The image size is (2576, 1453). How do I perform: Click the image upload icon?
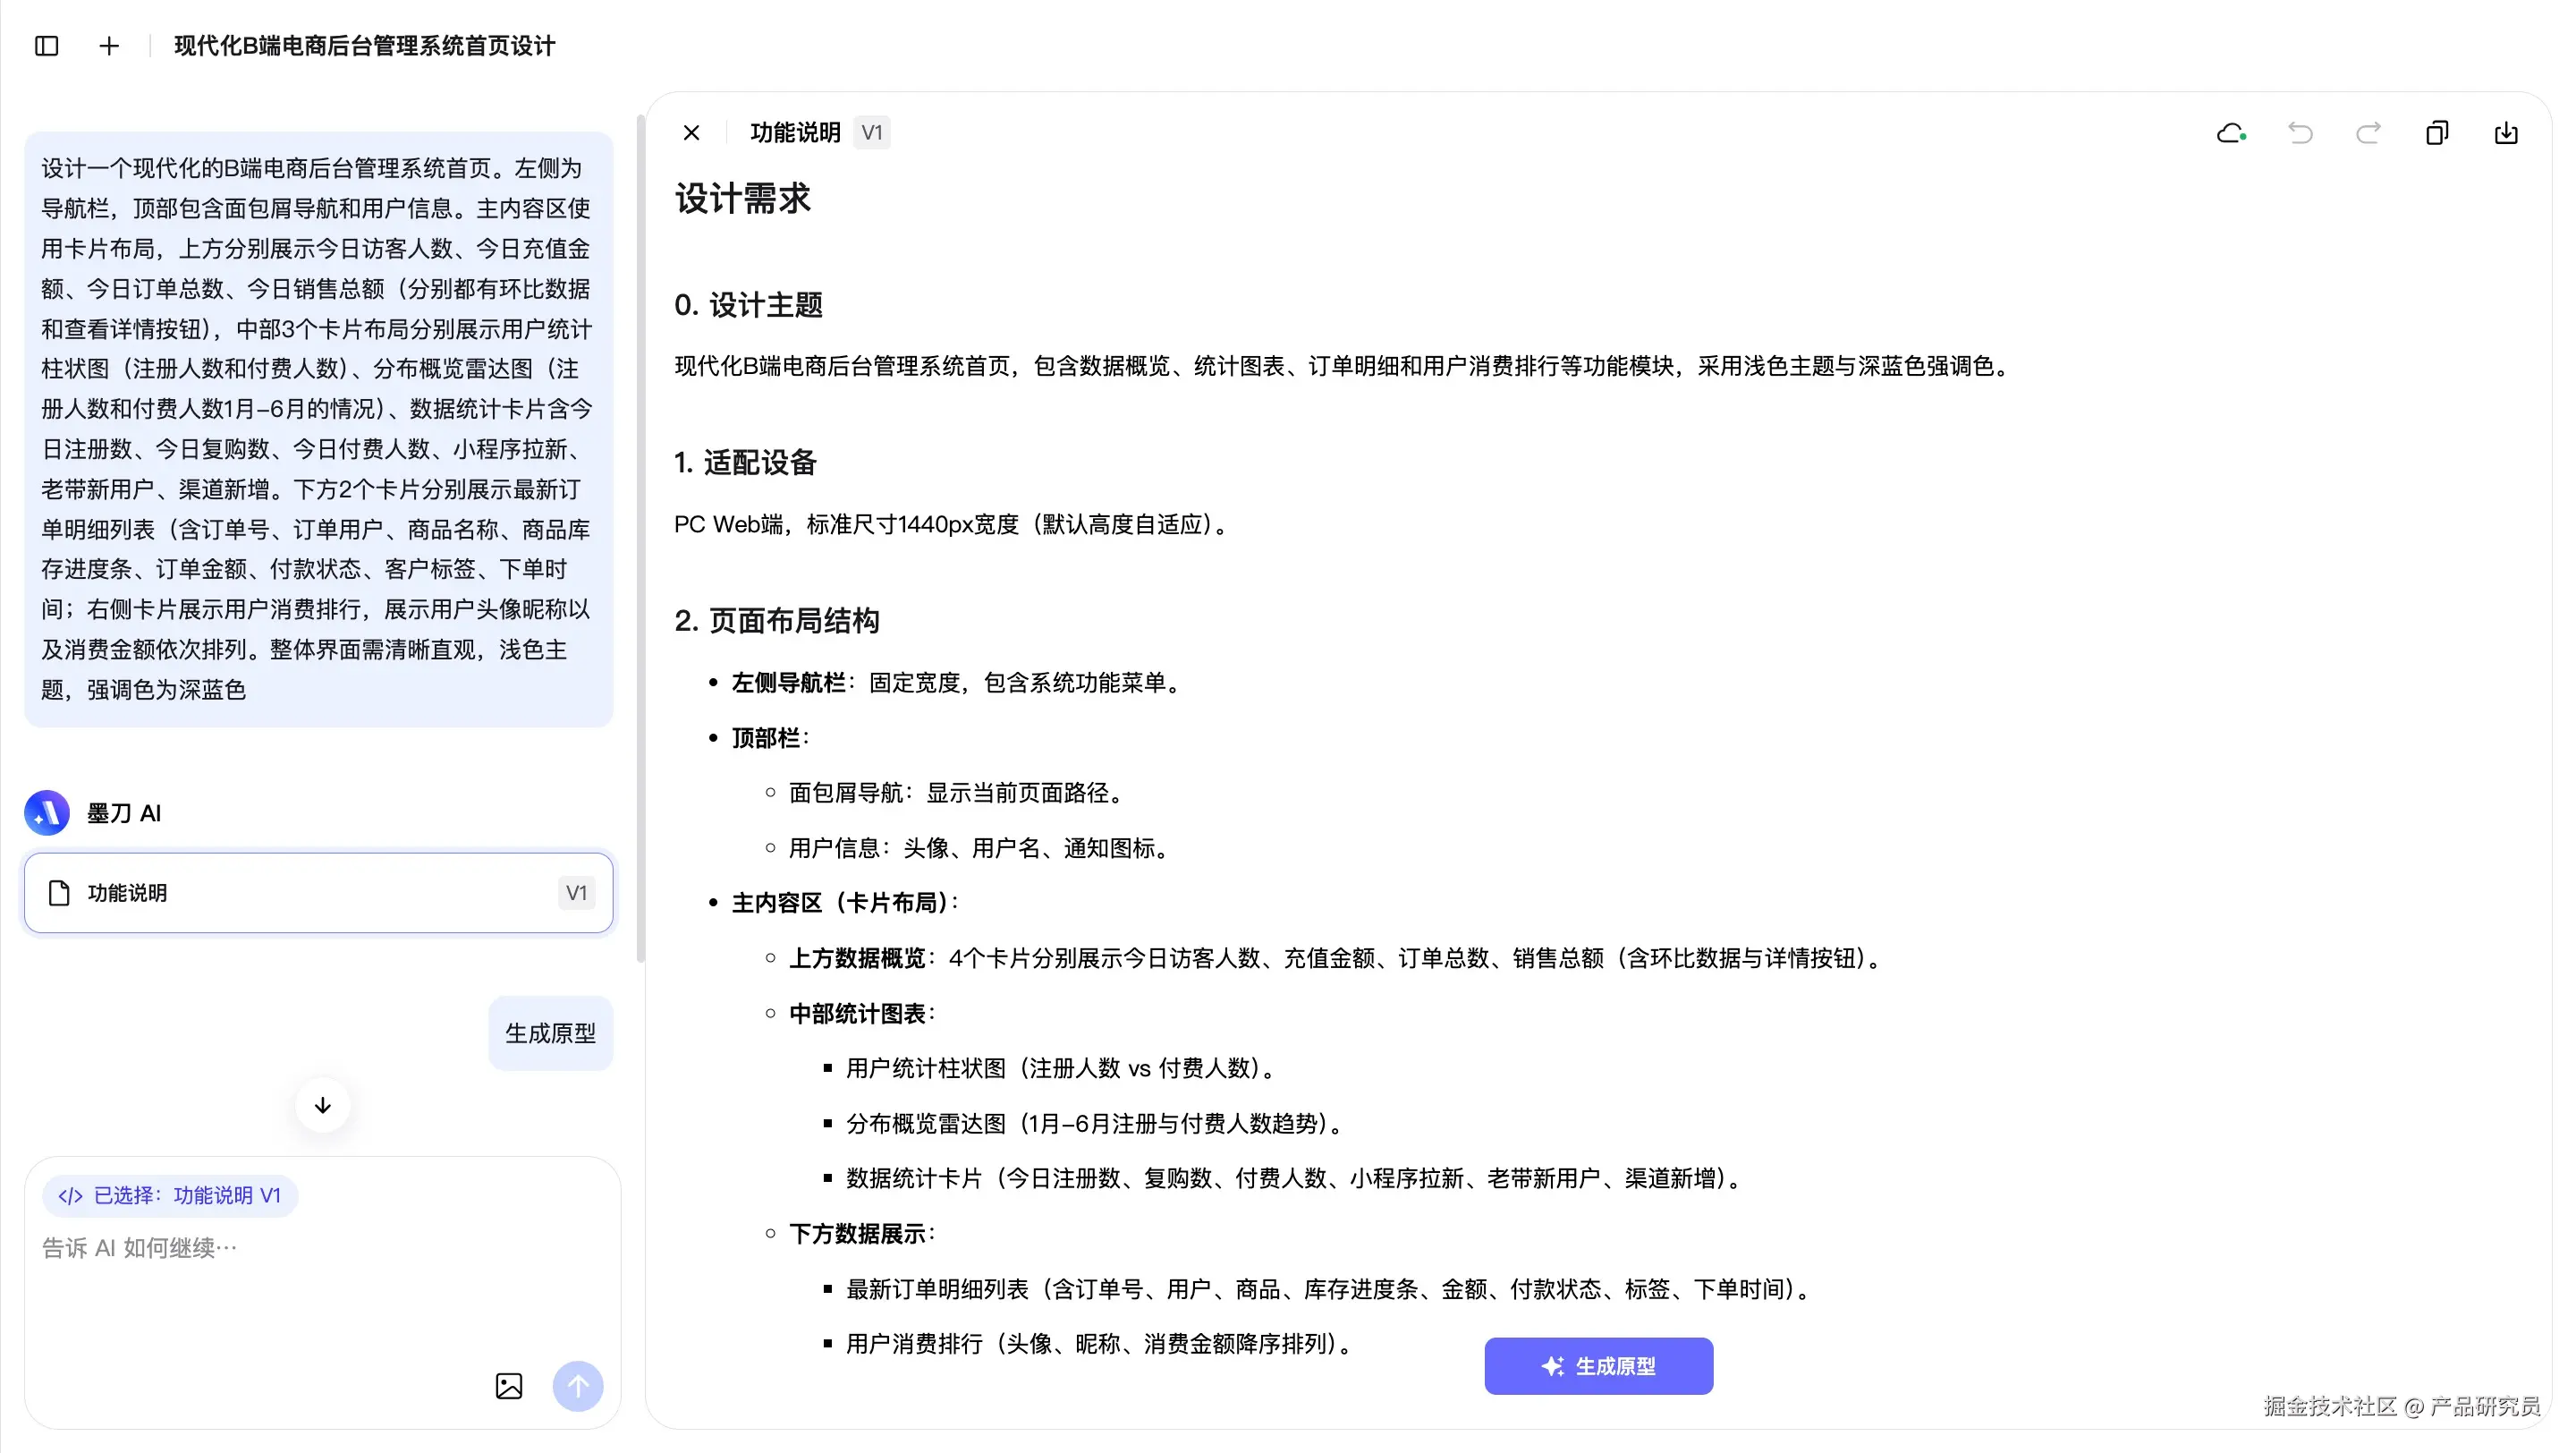tap(509, 1386)
